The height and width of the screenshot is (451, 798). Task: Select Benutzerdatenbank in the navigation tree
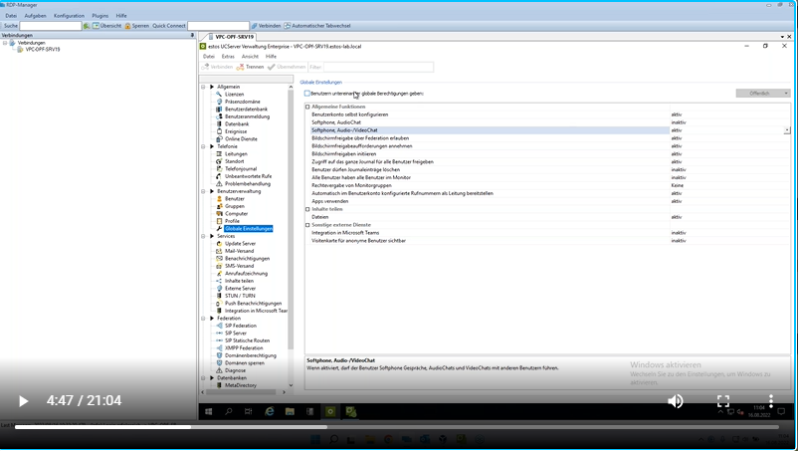[x=246, y=110]
